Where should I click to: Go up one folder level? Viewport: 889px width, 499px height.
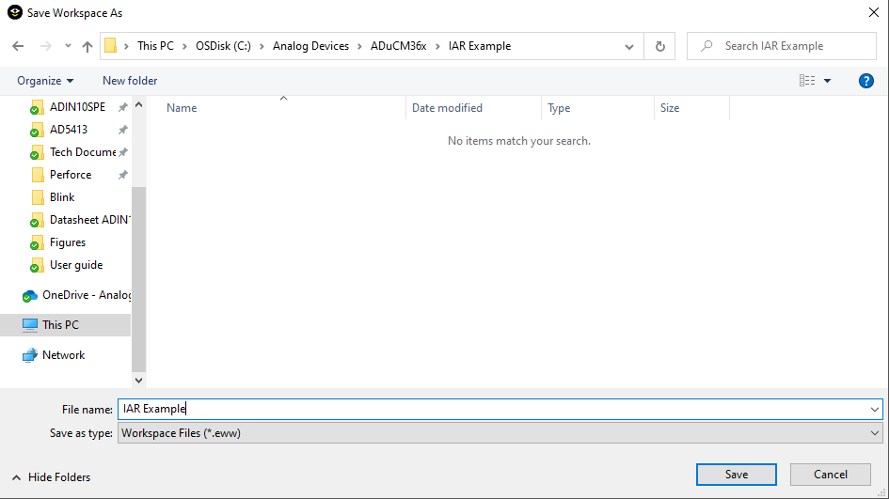(87, 46)
